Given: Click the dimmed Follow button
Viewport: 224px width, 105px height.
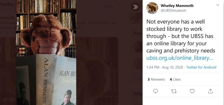Looking at the screenshot, I should point(109,6).
